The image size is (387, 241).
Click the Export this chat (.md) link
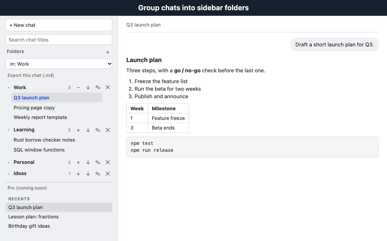click(x=31, y=75)
